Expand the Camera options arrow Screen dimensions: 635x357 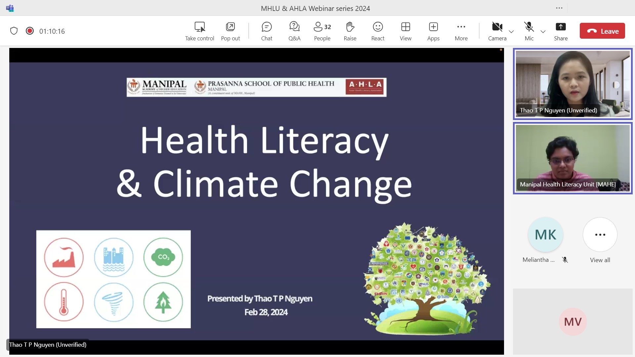click(x=511, y=31)
